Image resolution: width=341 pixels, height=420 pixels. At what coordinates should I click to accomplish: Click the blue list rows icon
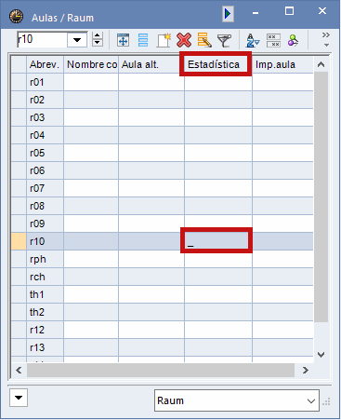143,40
